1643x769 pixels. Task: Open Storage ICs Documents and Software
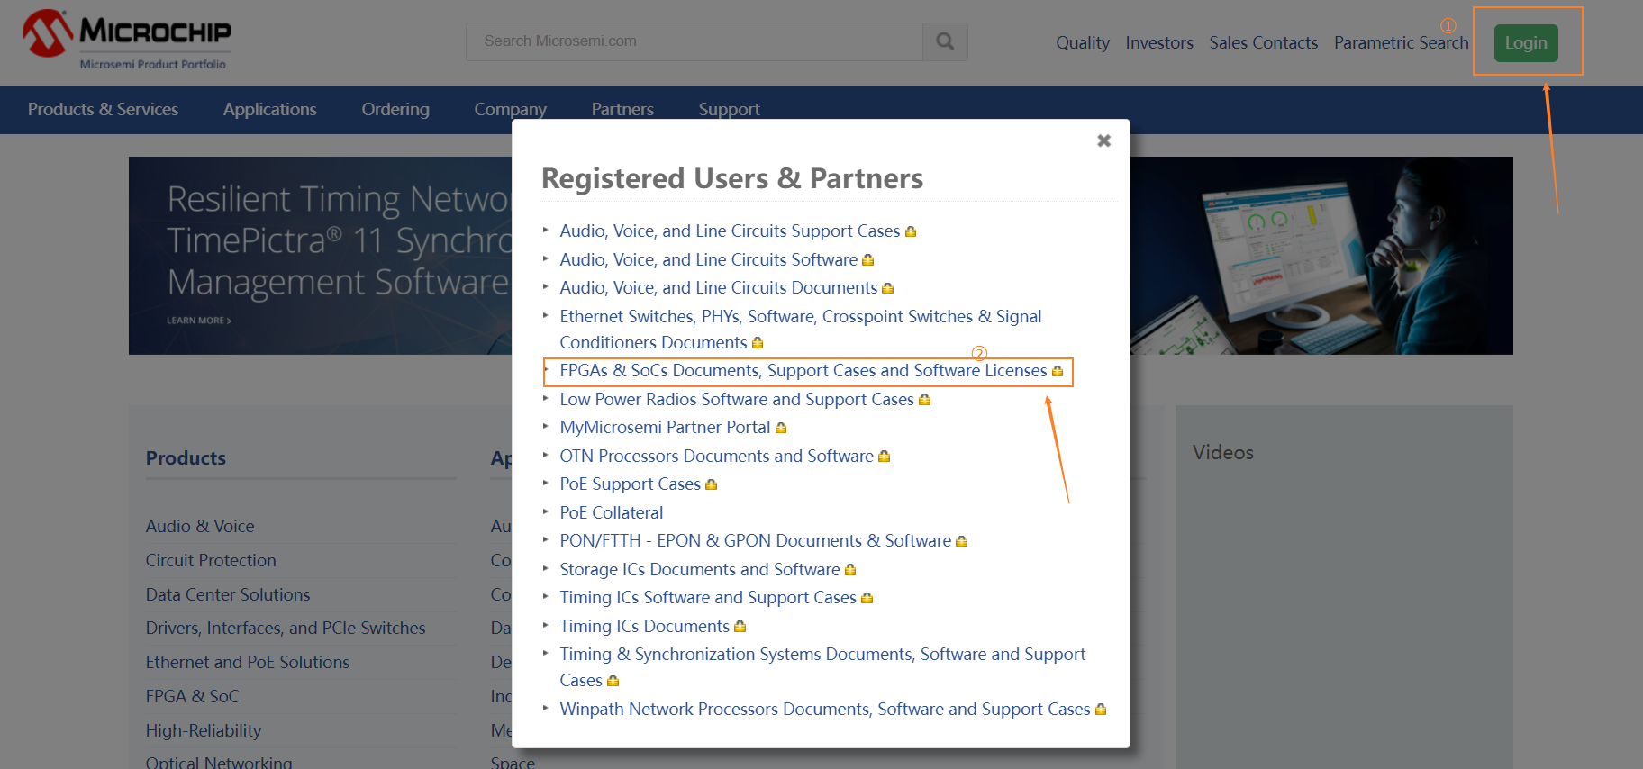[x=700, y=569]
